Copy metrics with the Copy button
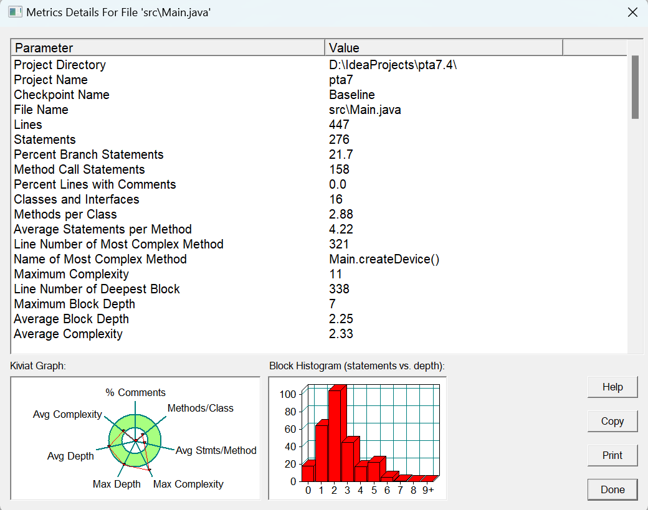The width and height of the screenshot is (648, 510). [x=612, y=421]
